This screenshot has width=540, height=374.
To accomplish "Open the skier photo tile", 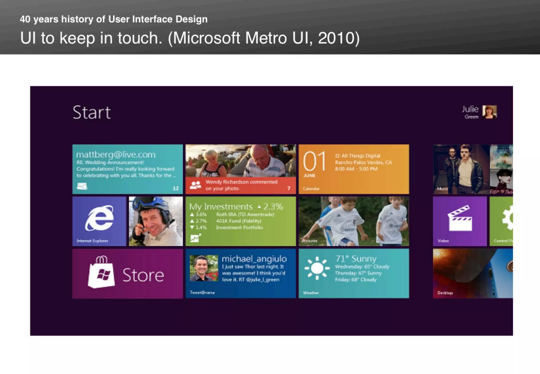I will pyautogui.click(x=156, y=221).
